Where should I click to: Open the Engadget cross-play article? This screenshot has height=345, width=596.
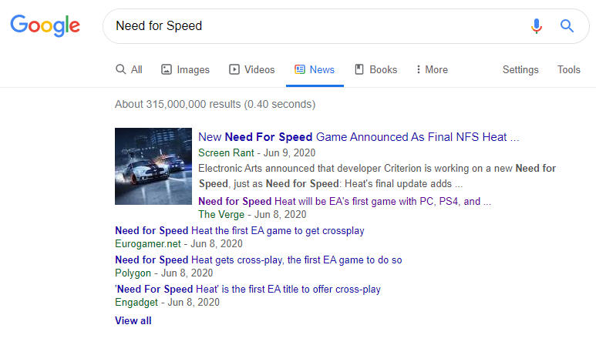247,289
